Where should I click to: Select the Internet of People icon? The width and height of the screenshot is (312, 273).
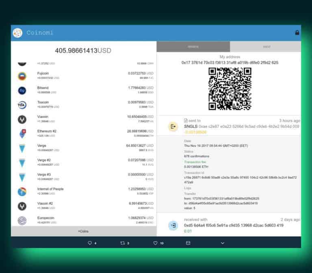point(22,192)
